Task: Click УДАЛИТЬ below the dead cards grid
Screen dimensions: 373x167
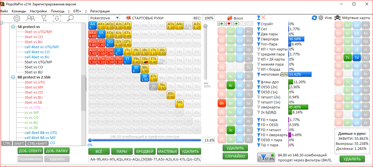Action: point(352,159)
